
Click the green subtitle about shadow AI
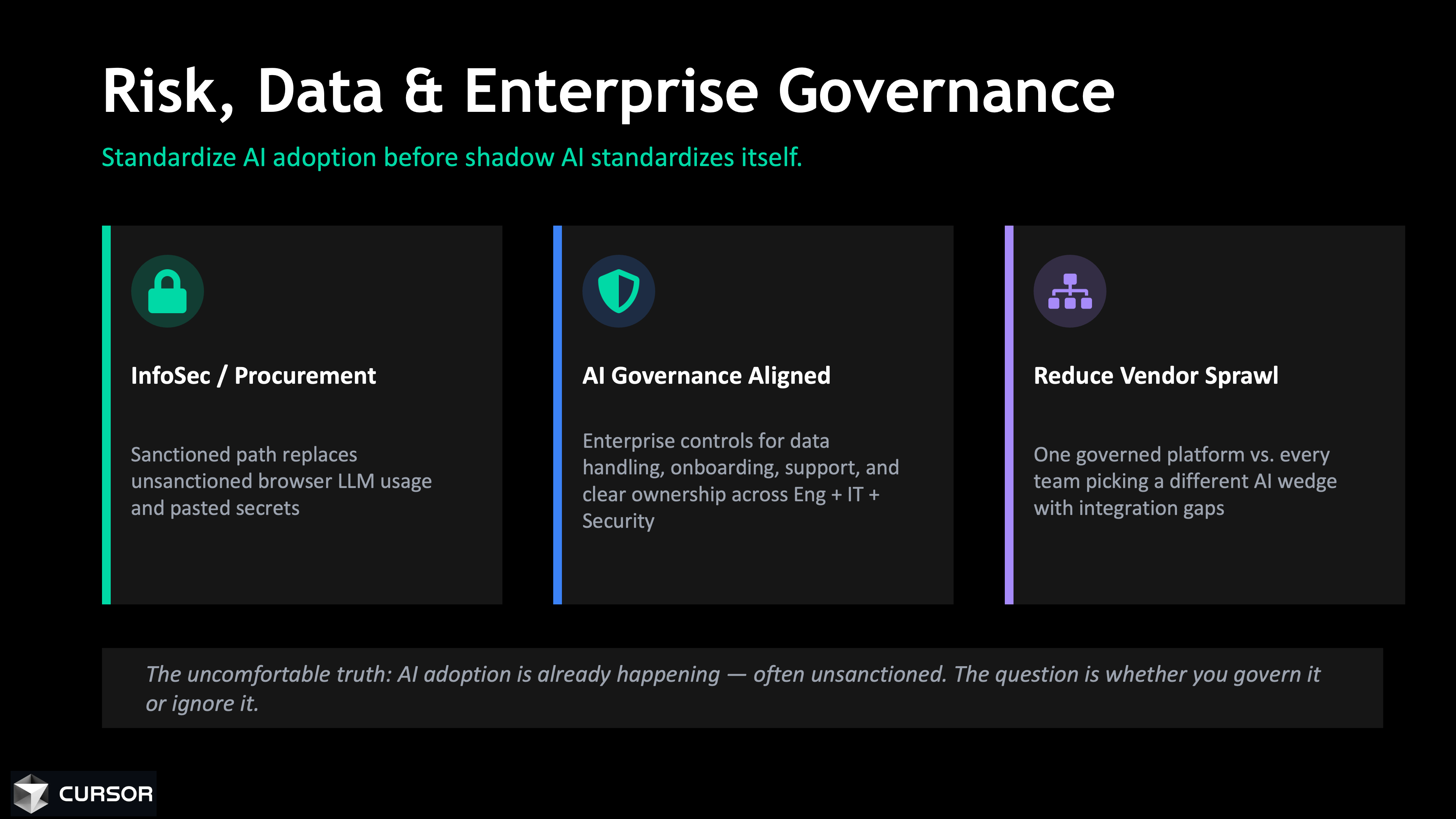coord(452,157)
